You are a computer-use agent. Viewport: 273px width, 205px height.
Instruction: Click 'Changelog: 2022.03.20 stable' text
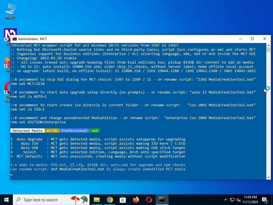[47, 58]
